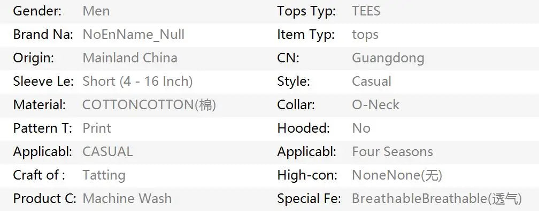Click the Print pattern type value
Viewport: 539px width, 211px height.
97,128
